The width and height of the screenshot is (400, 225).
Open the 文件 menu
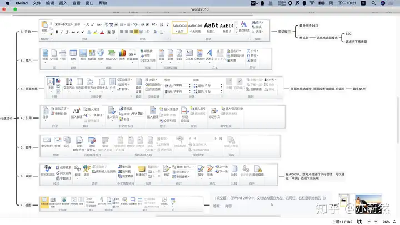pos(37,3)
